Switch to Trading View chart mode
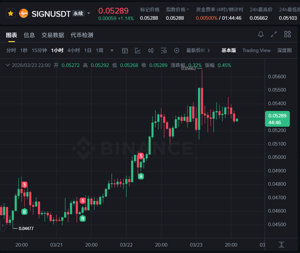Image resolution: width=300 pixels, height=253 pixels. (257, 50)
